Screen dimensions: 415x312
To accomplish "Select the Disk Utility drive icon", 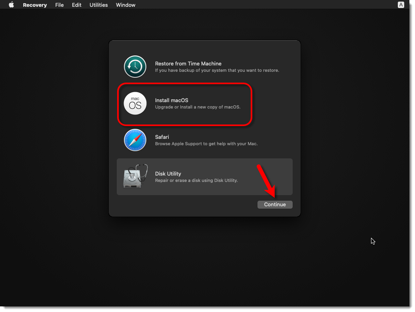I will pos(135,176).
